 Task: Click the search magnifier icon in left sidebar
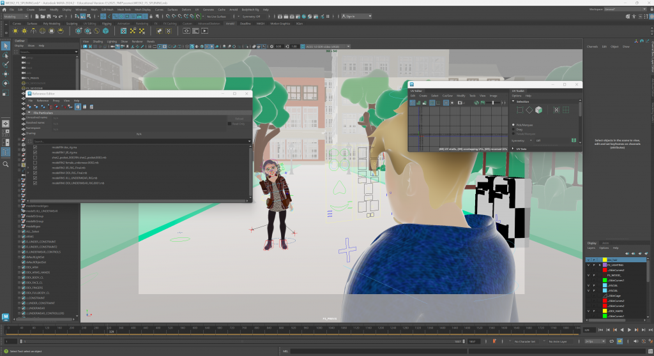pos(6,164)
